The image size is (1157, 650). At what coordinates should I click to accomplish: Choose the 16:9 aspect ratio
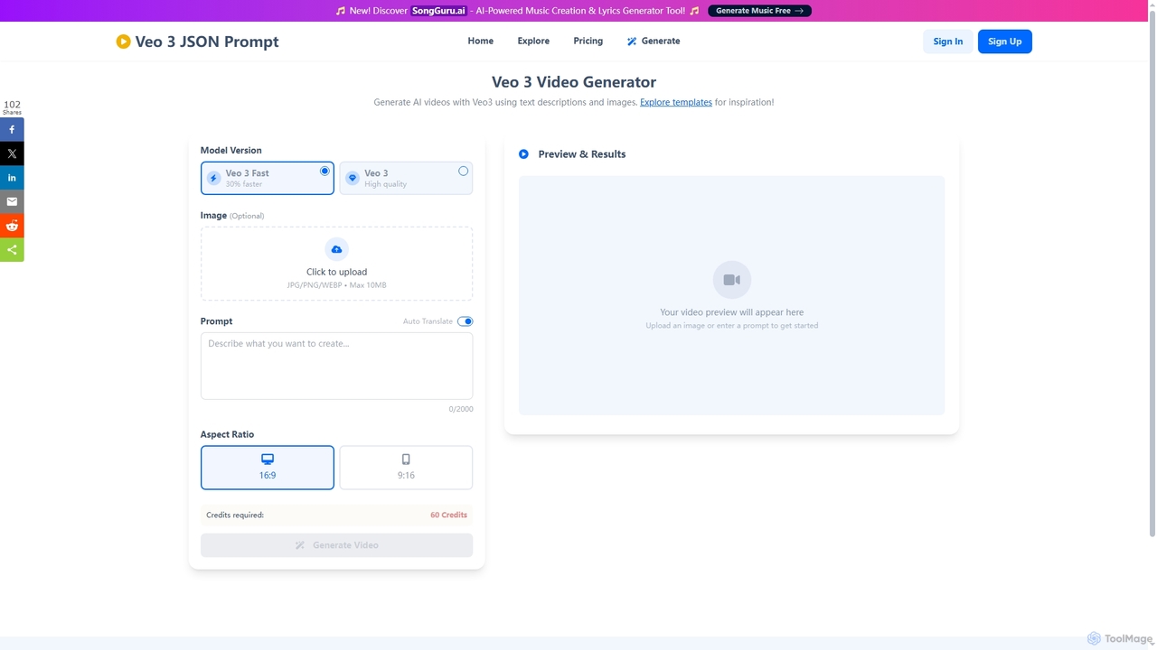tap(268, 468)
